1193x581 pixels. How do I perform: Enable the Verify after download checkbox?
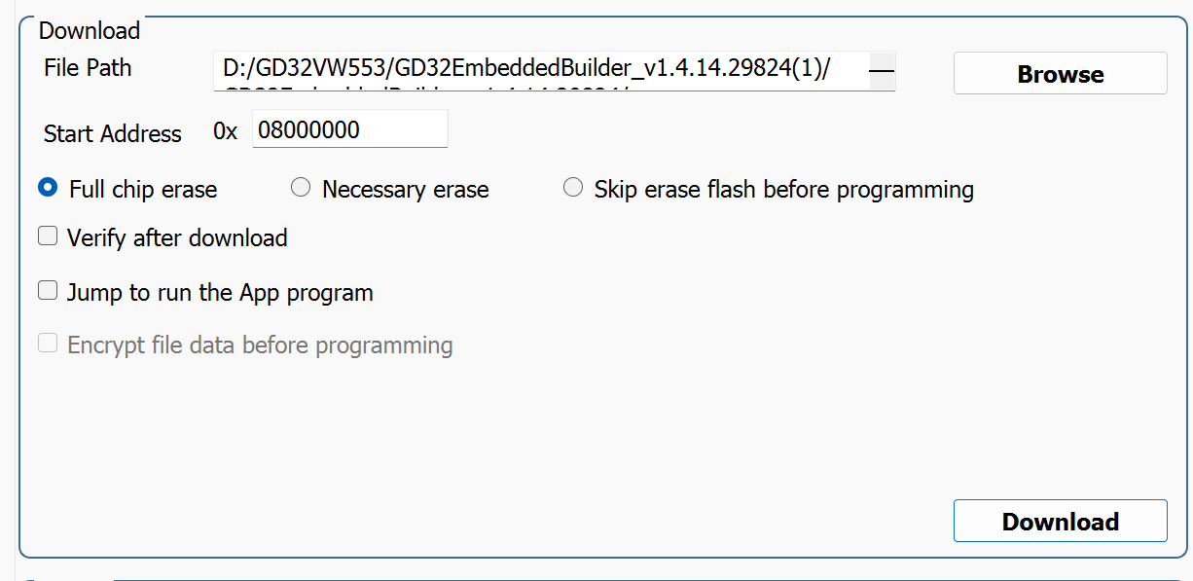pos(48,236)
